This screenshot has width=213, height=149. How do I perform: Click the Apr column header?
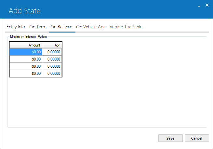pos(52,45)
